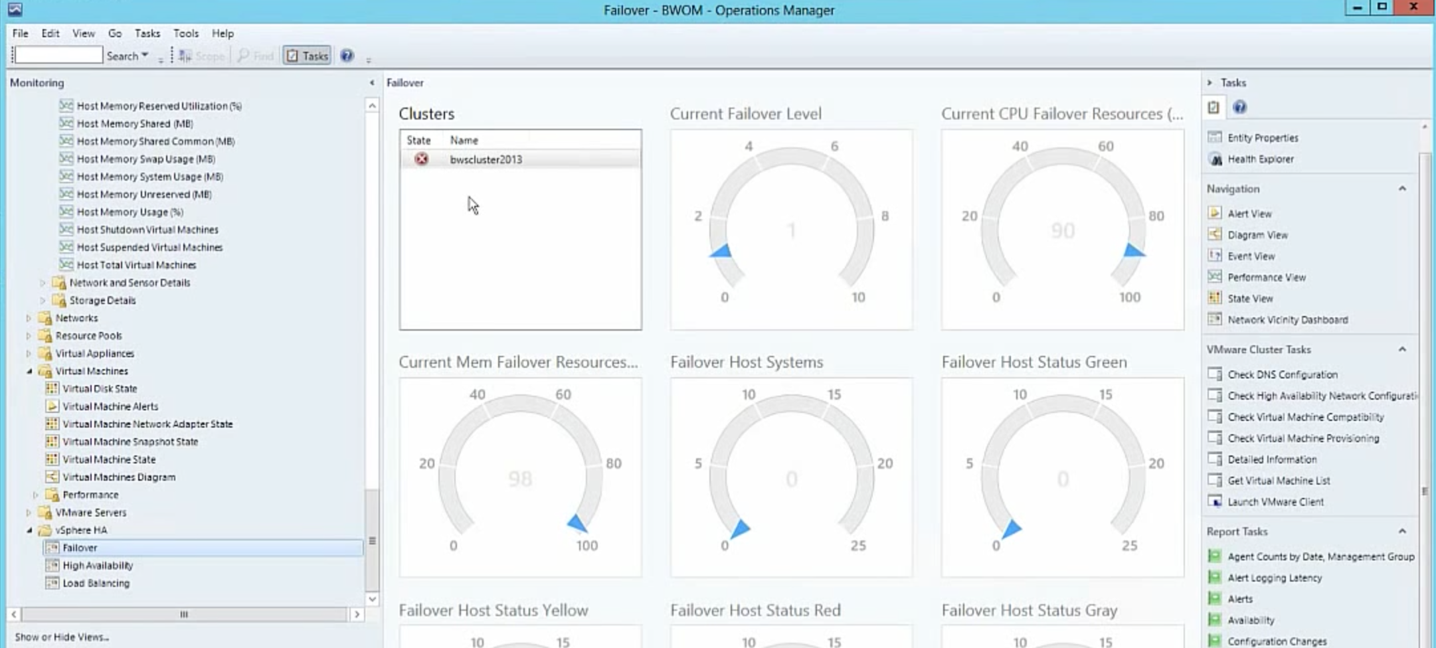Click the Host Memory Swap Usage chart icon

click(x=66, y=159)
